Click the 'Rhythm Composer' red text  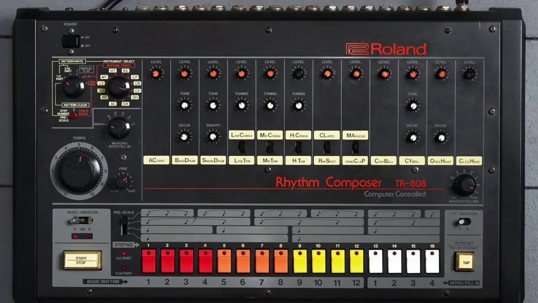(x=329, y=183)
